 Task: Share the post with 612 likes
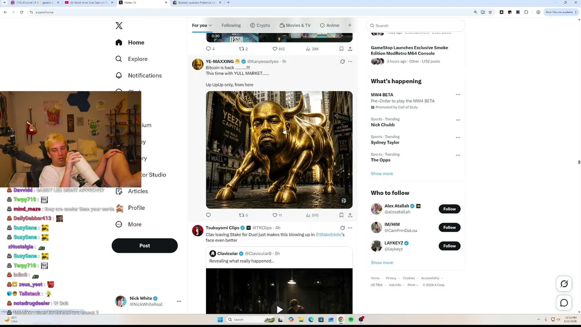(350, 49)
